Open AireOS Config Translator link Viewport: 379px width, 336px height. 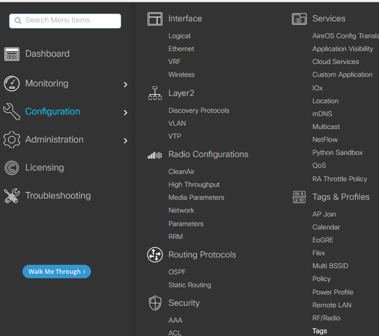(346, 36)
